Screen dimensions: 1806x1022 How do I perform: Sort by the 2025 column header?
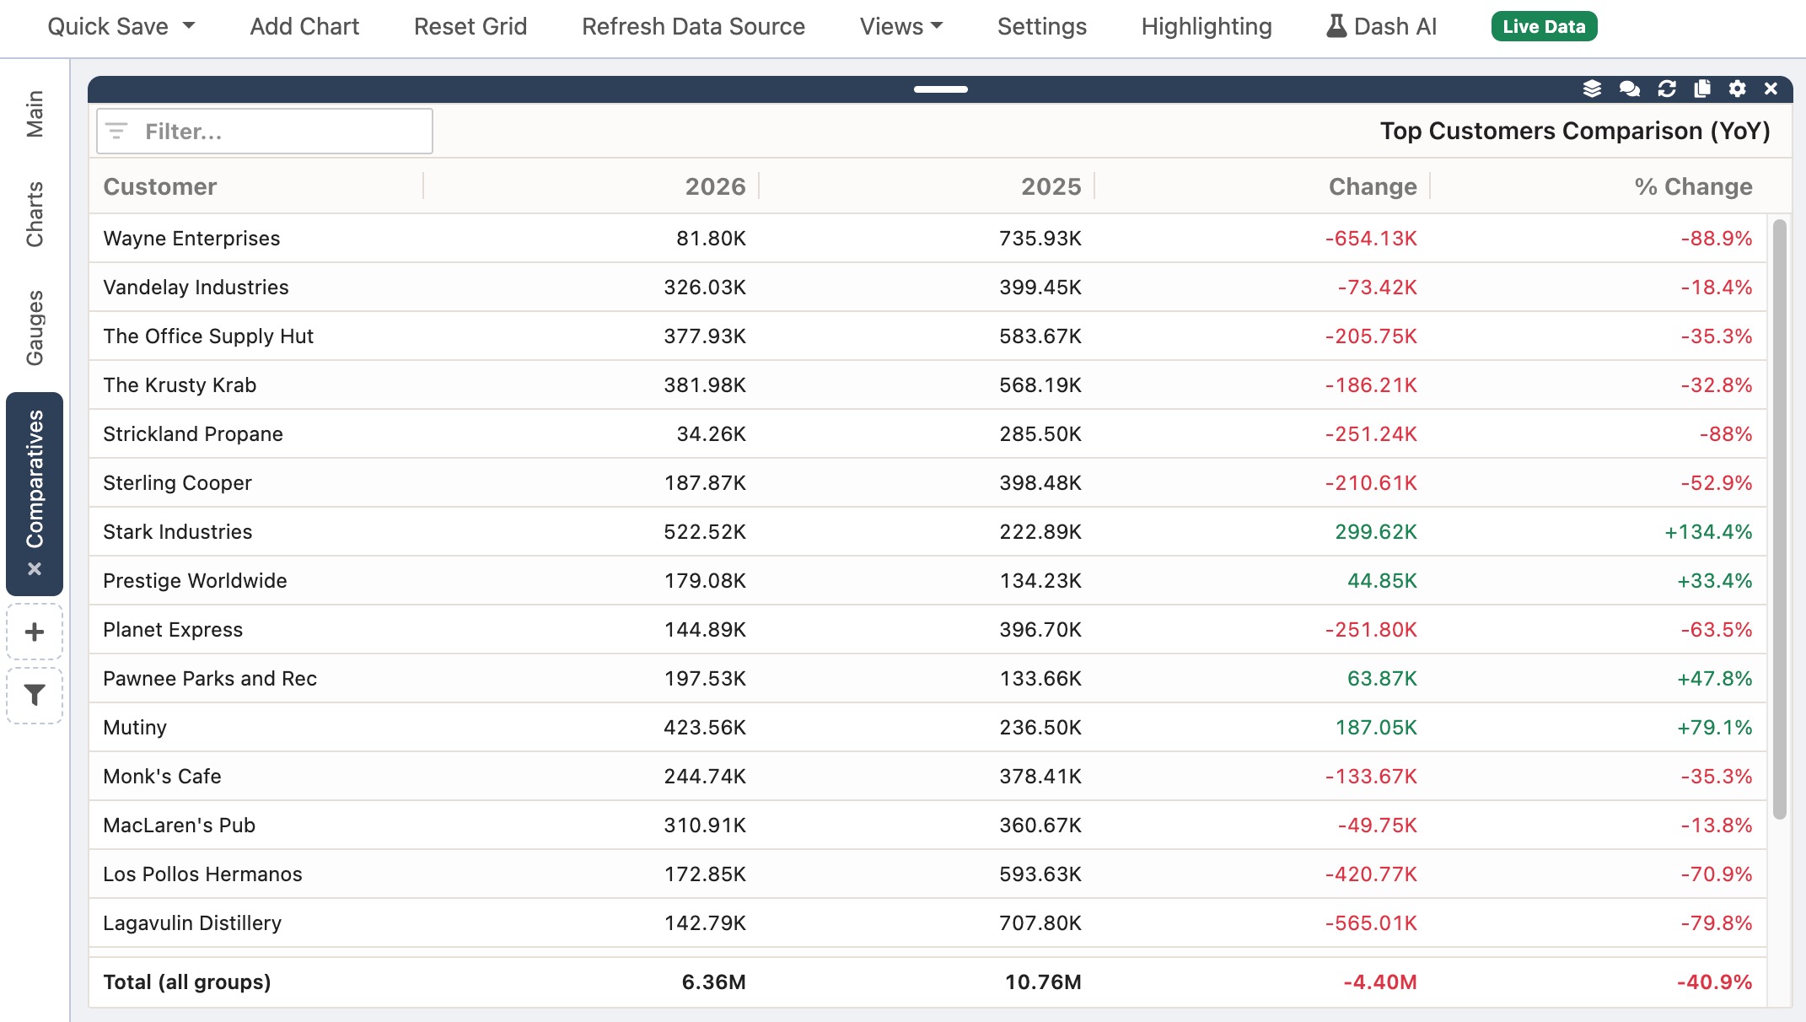coord(1051,186)
